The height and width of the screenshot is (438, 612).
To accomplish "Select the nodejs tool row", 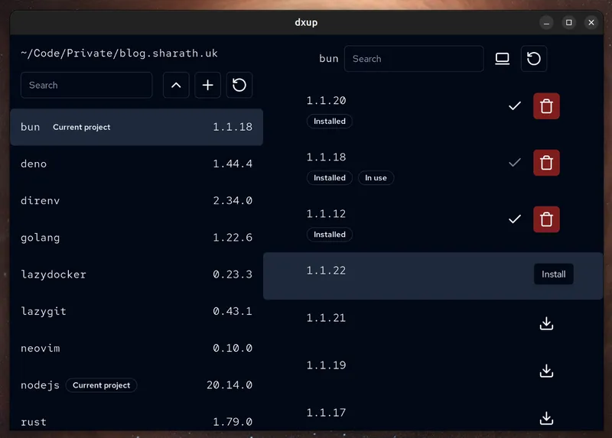I will click(137, 385).
